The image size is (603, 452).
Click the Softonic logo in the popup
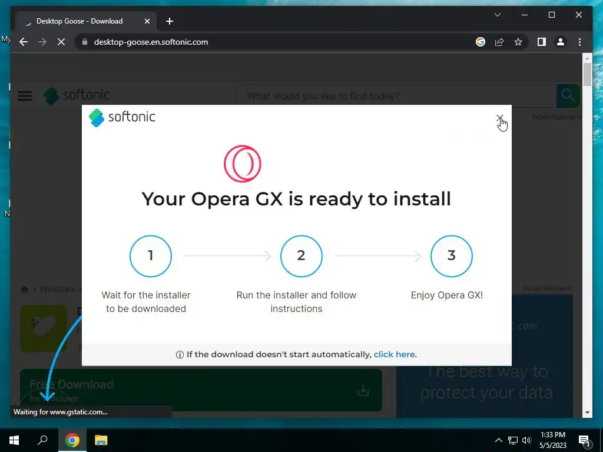122,117
